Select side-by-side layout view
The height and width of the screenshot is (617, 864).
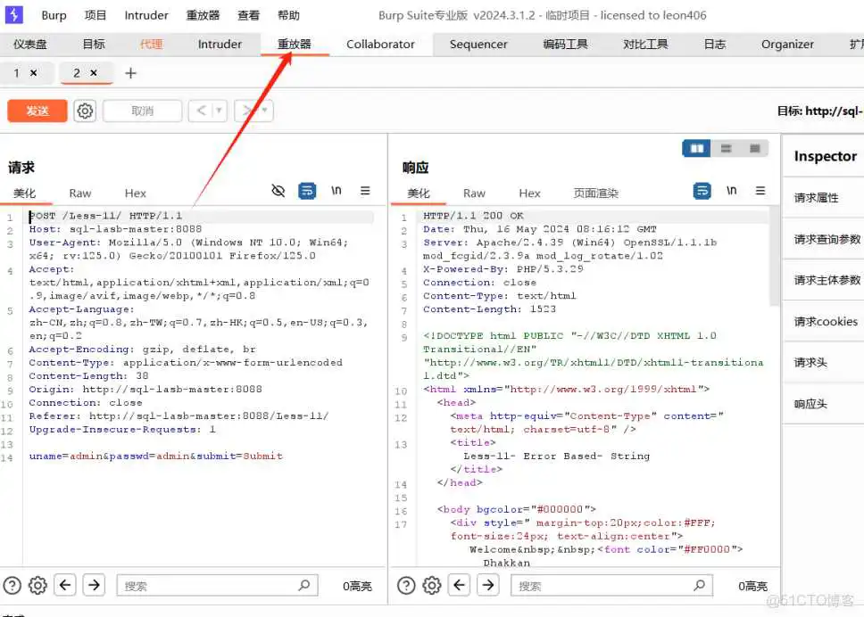point(696,149)
